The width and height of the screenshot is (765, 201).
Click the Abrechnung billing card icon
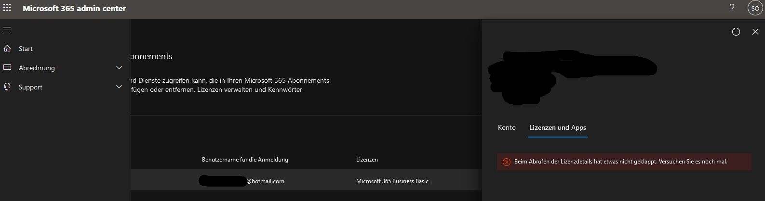pos(7,68)
